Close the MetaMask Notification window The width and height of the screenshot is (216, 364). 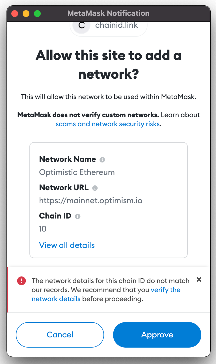[x=15, y=13]
